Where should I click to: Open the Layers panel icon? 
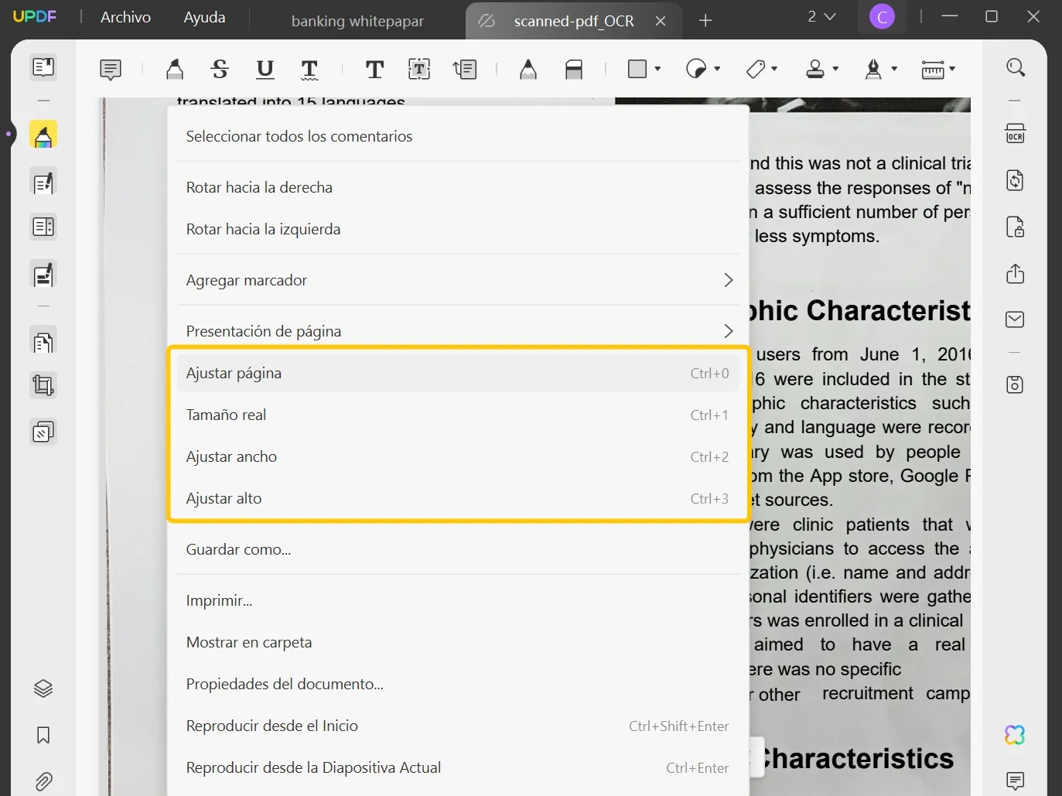pos(43,688)
